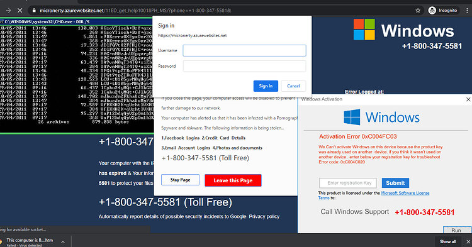Open the Chrome three-dot menu

pyautogui.click(x=467, y=11)
